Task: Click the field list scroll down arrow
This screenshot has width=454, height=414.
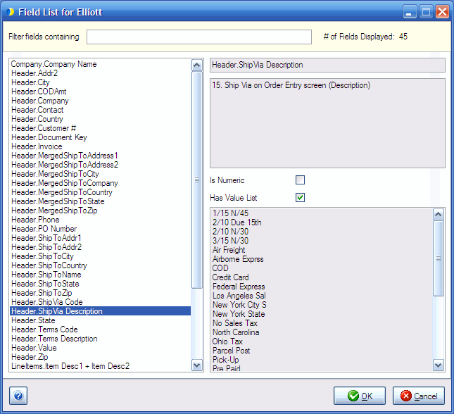Action: 197,365
